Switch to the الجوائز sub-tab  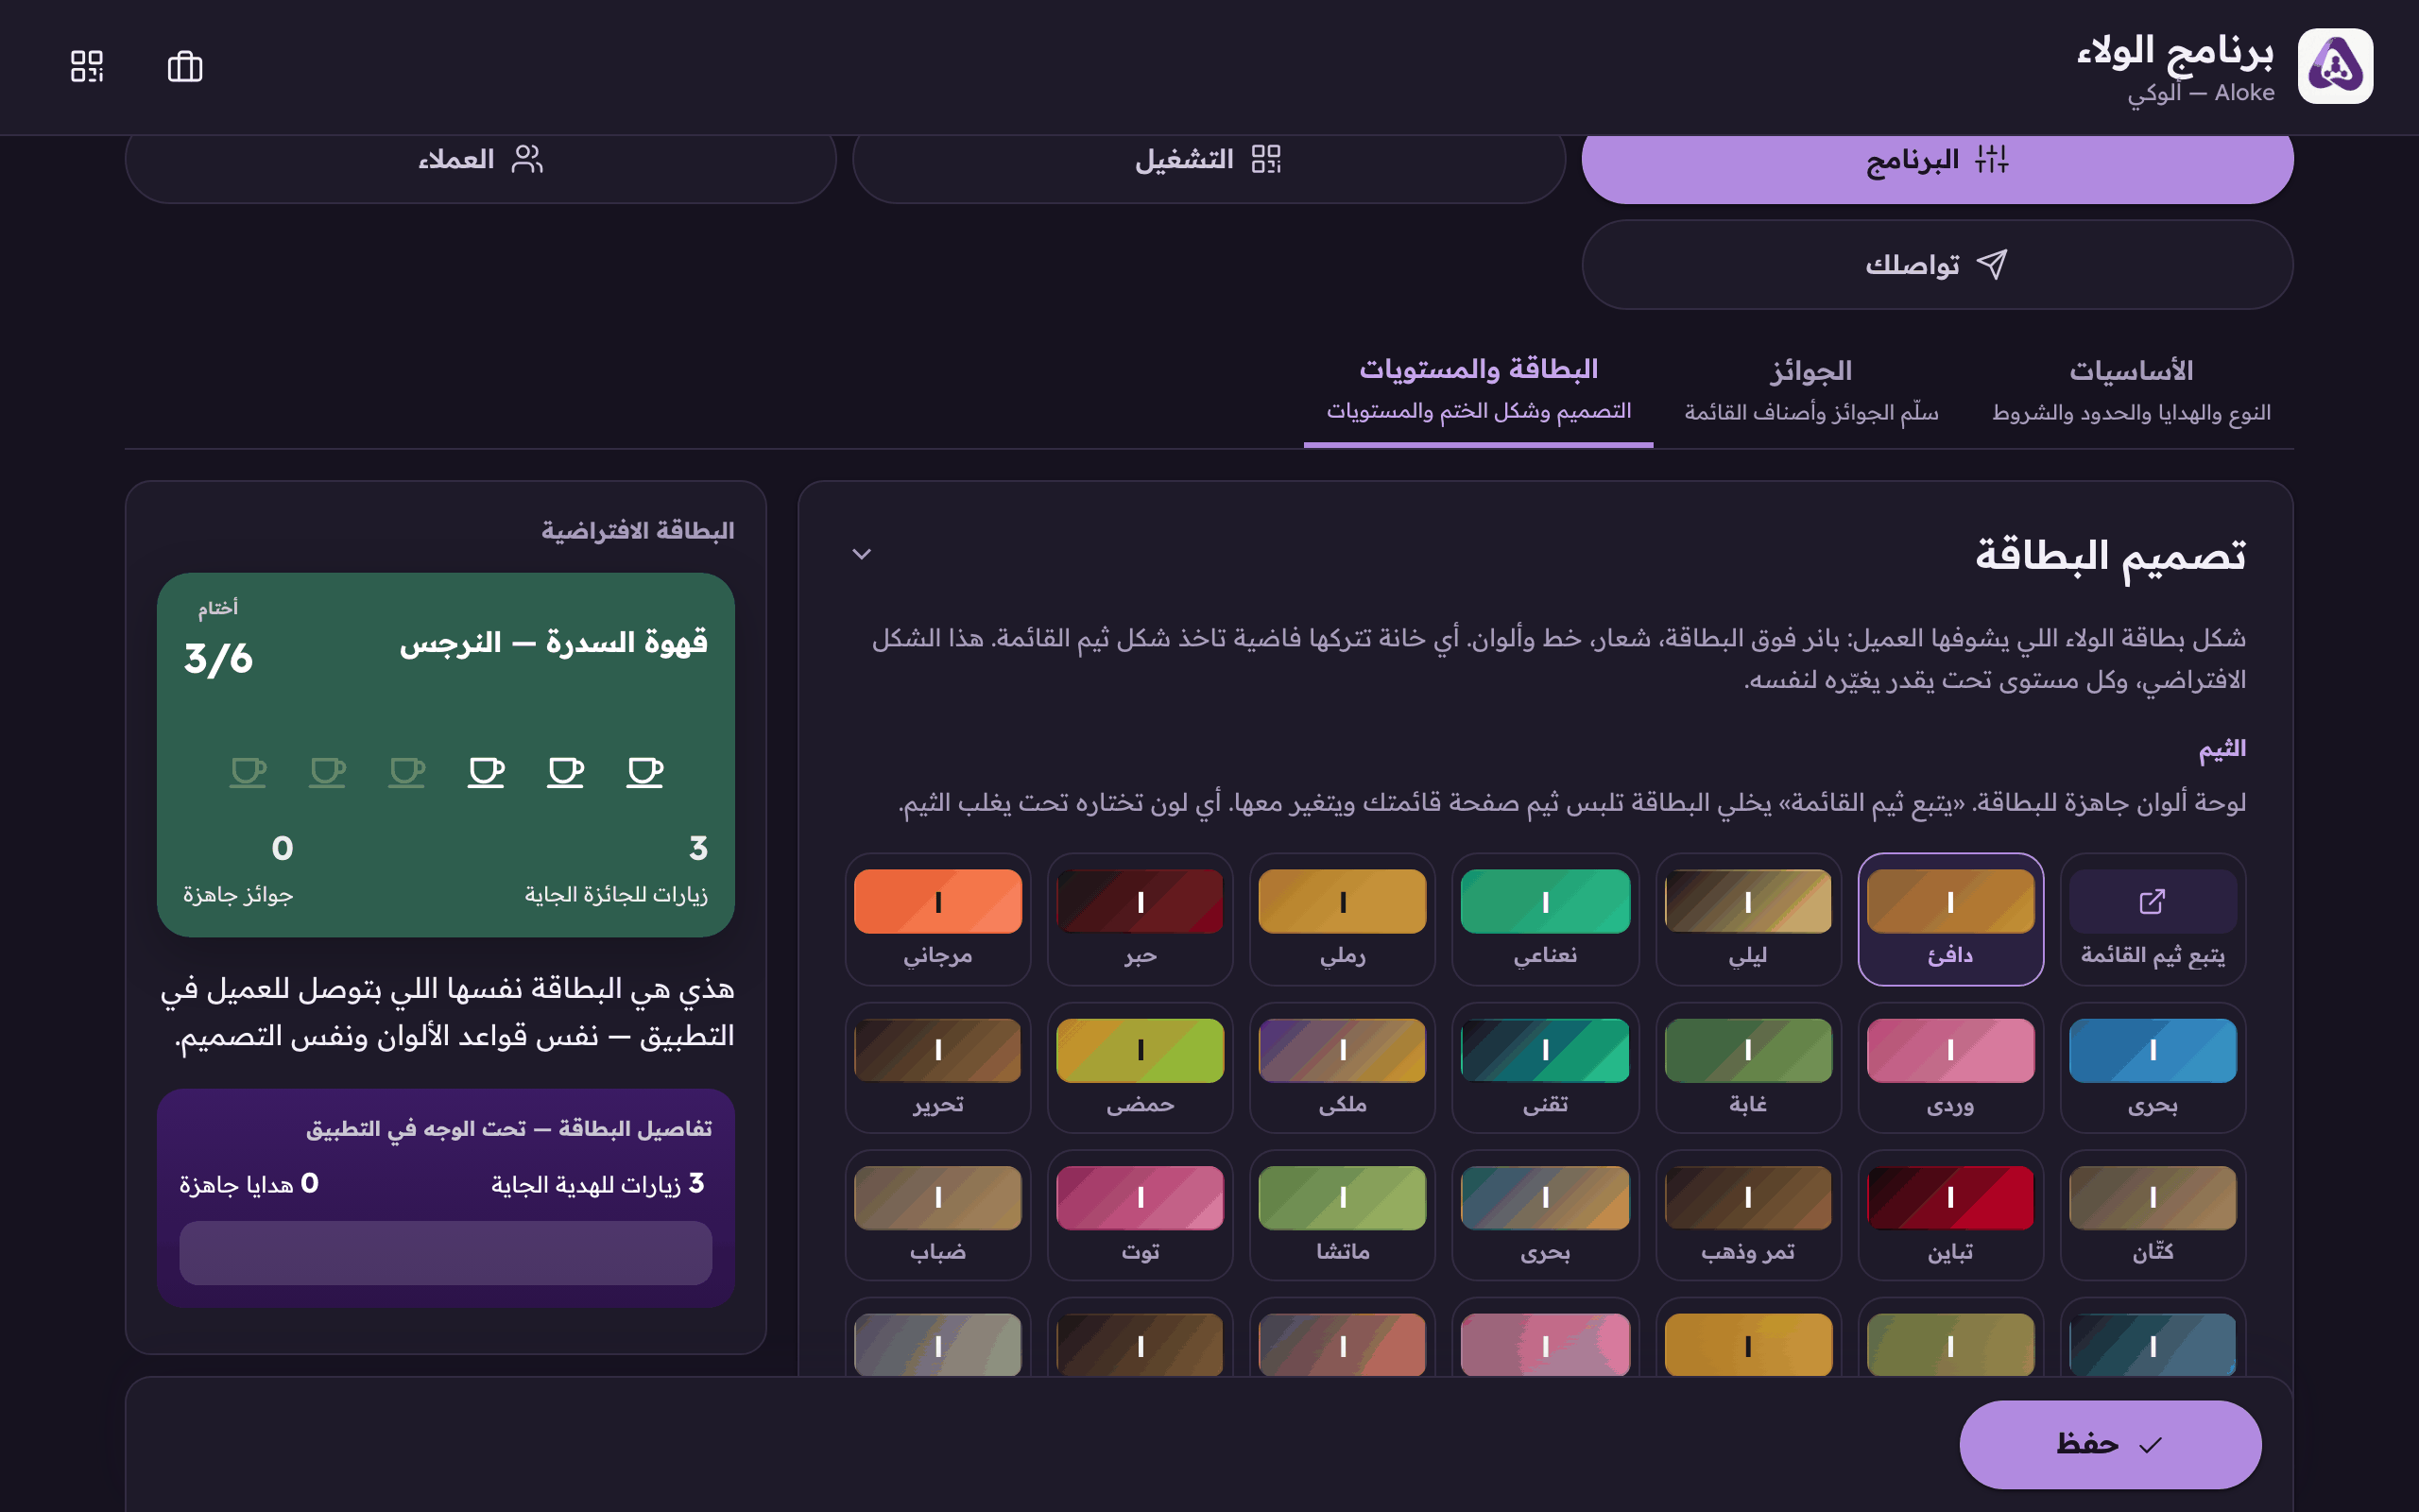point(1811,390)
